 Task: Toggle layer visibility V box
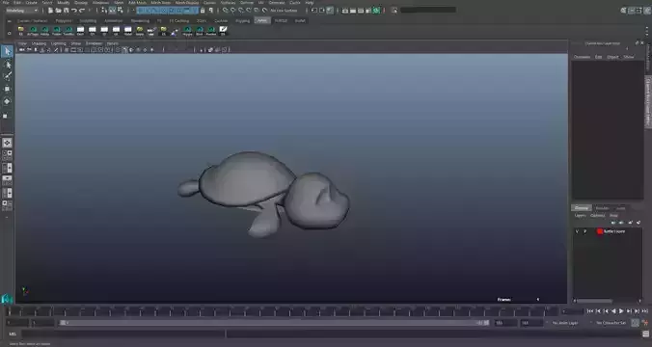click(x=577, y=231)
